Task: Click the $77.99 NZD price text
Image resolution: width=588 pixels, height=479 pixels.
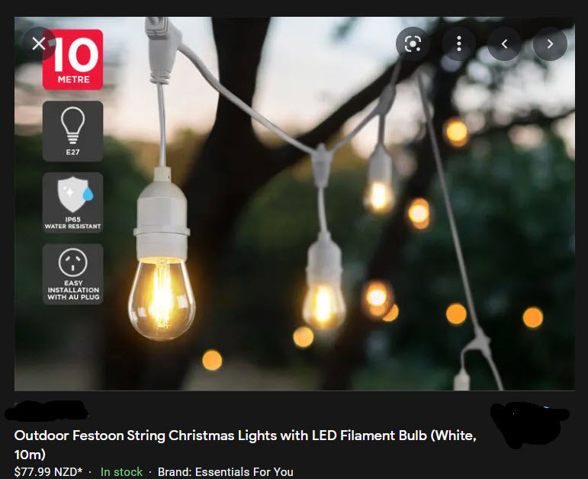Action: [x=48, y=472]
